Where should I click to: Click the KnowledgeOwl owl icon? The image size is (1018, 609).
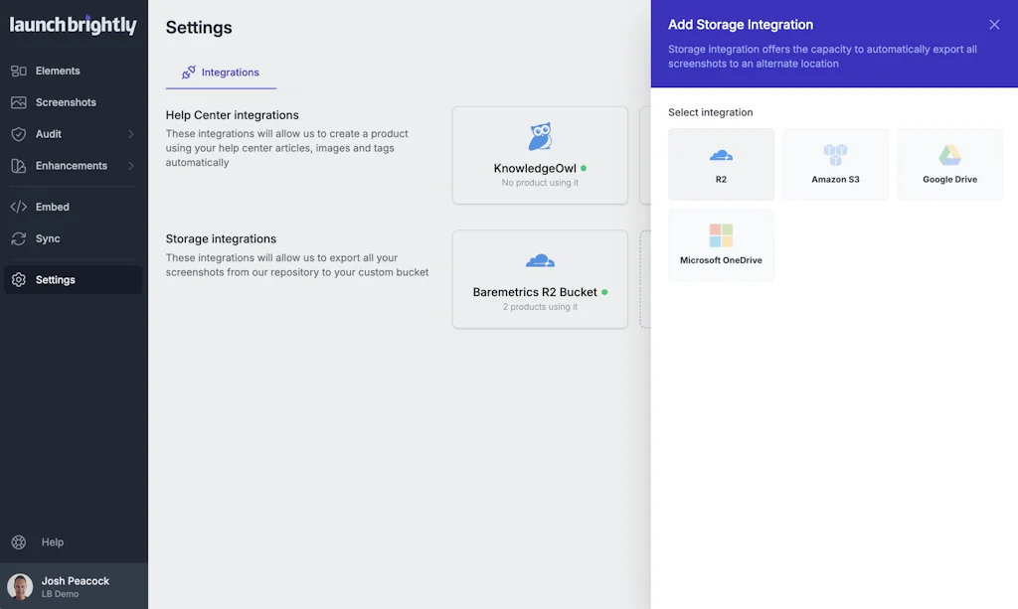click(540, 137)
